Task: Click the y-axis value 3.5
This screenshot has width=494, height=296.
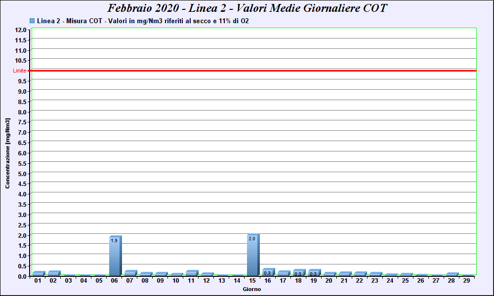Action: tap(22, 204)
